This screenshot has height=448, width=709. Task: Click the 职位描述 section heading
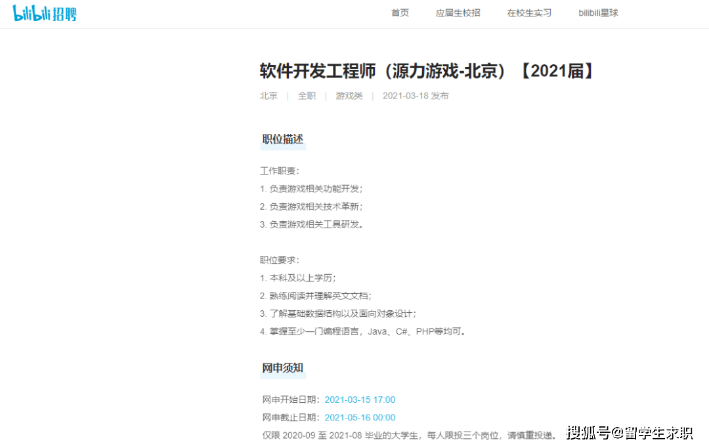click(x=282, y=140)
